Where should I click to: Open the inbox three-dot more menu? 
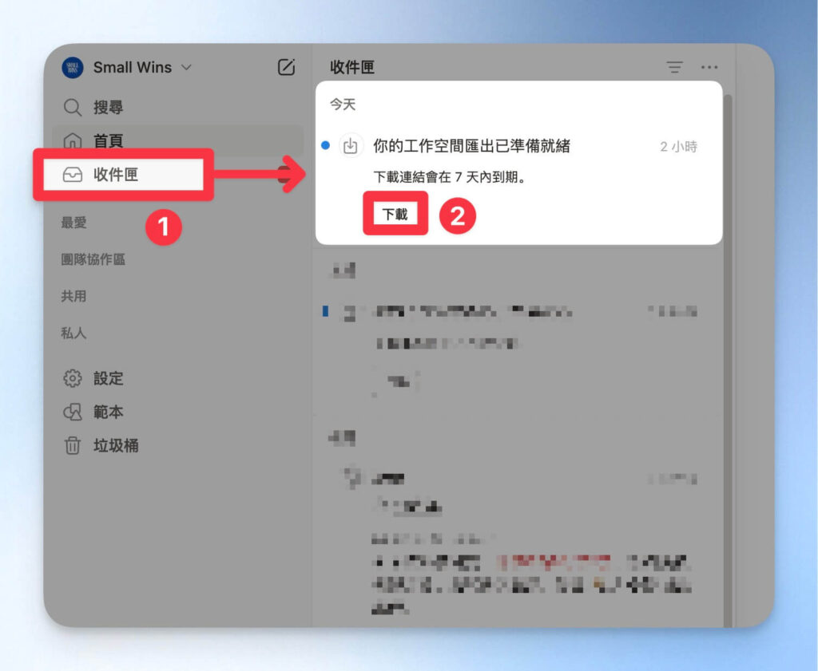tap(709, 67)
